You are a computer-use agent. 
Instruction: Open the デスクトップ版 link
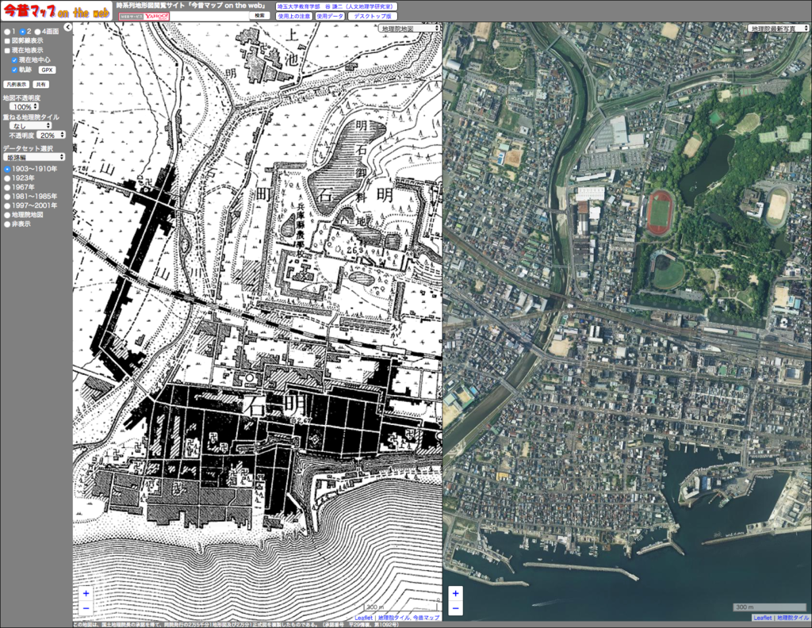tap(373, 16)
